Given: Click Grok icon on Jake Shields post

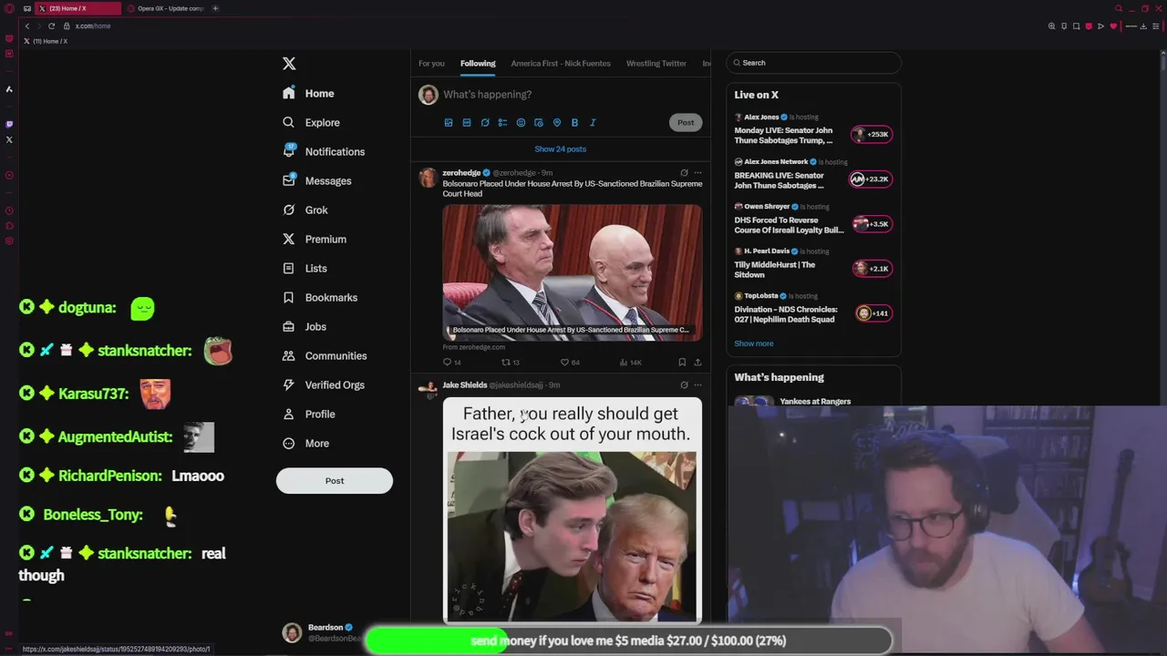Looking at the screenshot, I should (x=684, y=384).
